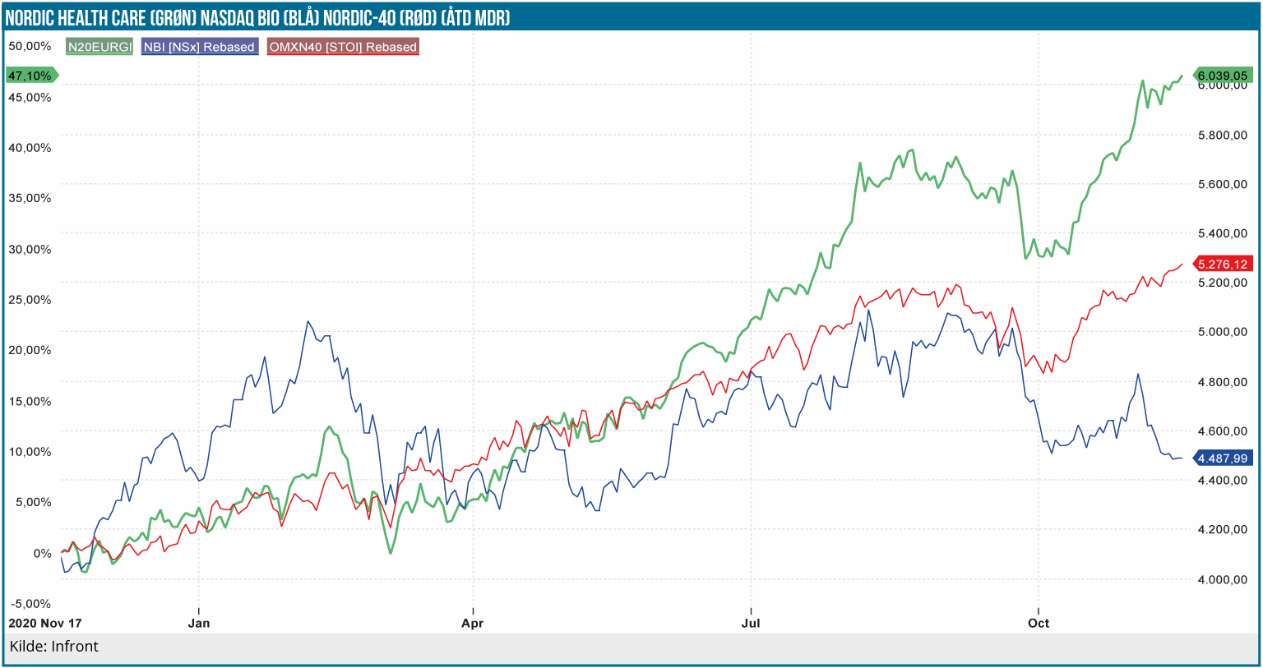Screen dimensions: 1263x668
Task: Toggle the red OMXN40 [STOI] Rebased legend
Action: click(x=343, y=47)
